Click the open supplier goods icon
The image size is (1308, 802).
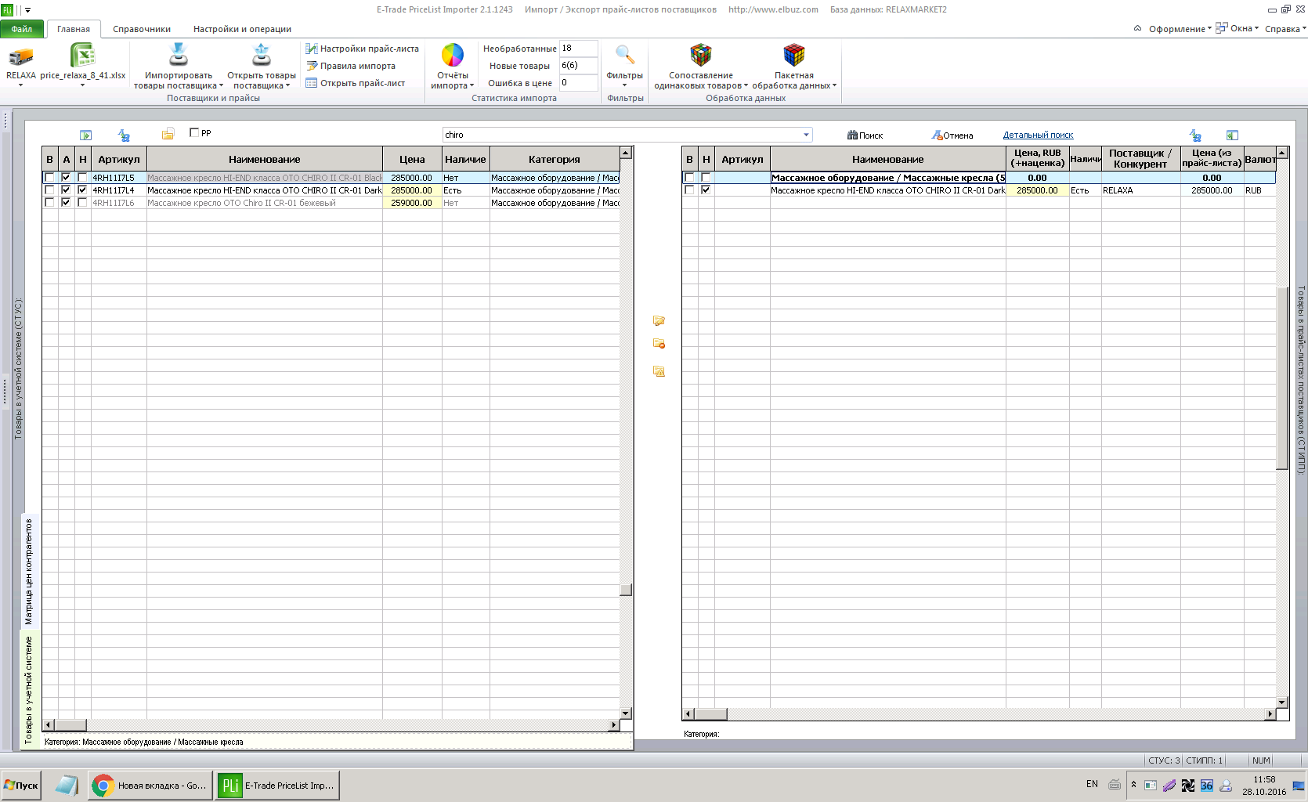click(x=262, y=55)
